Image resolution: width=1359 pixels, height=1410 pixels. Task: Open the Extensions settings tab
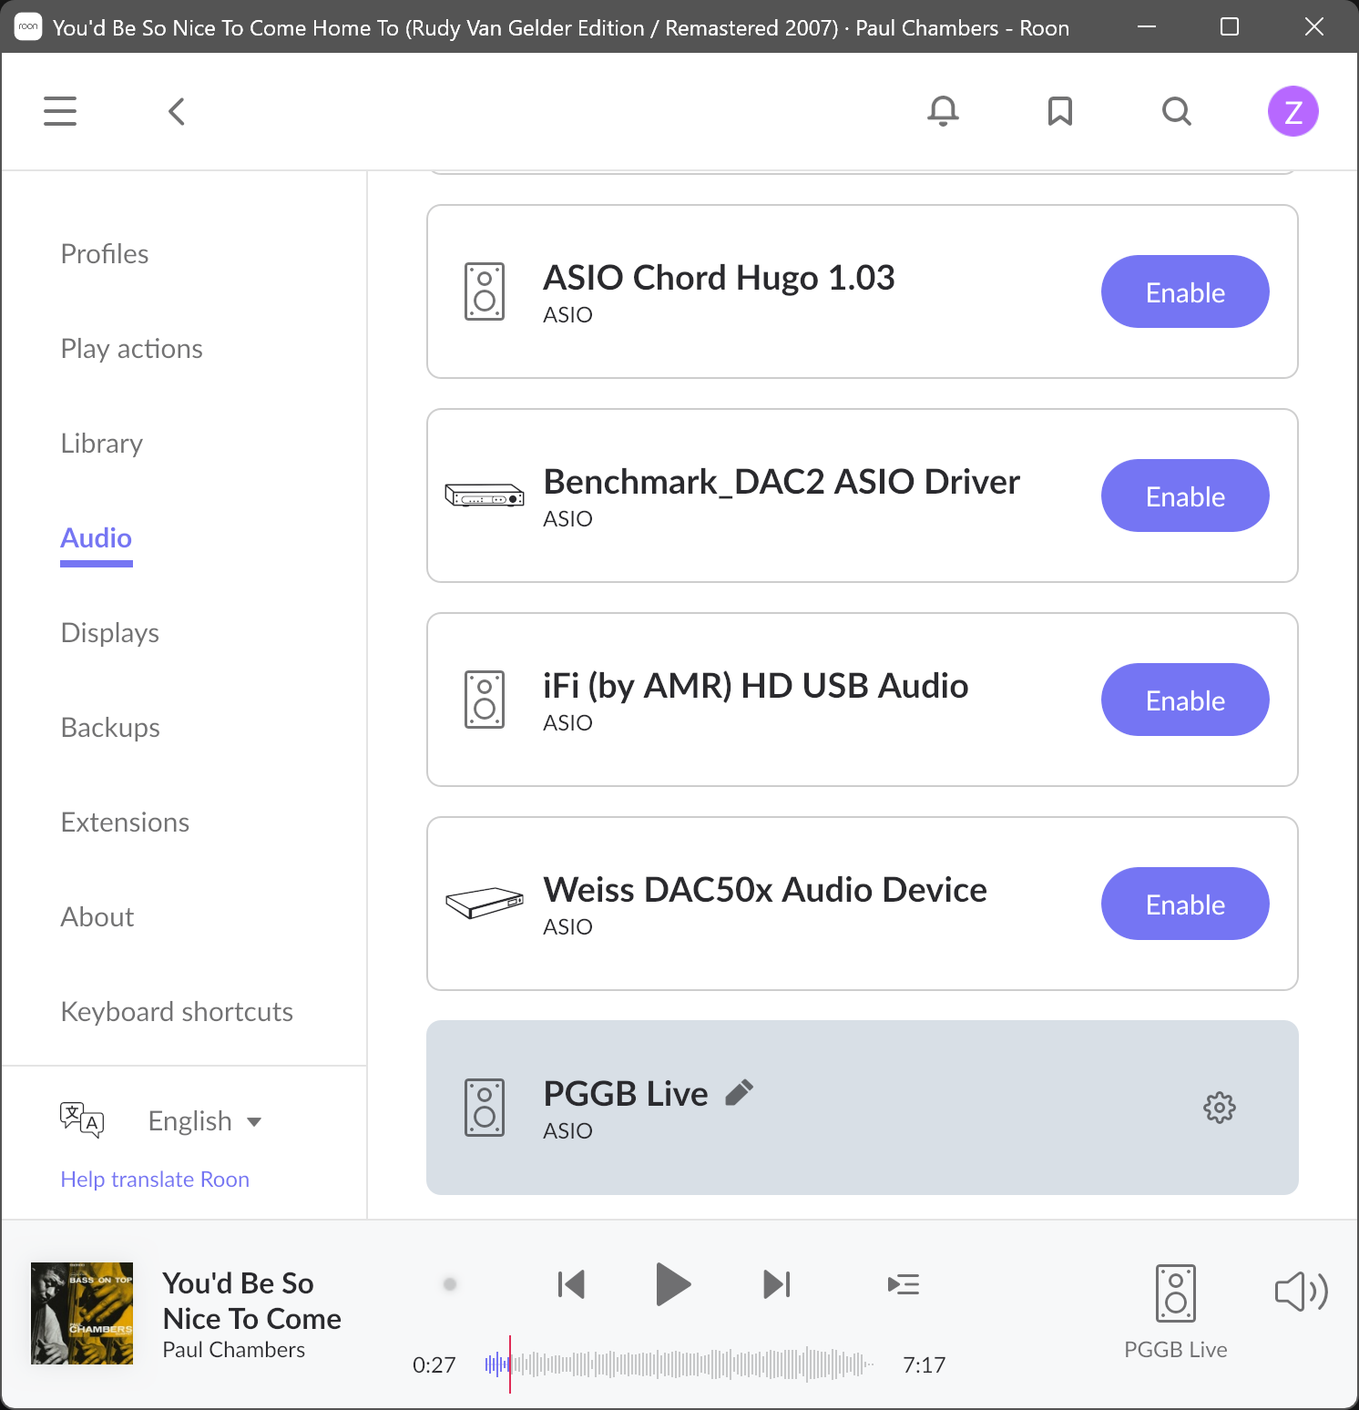(x=126, y=822)
